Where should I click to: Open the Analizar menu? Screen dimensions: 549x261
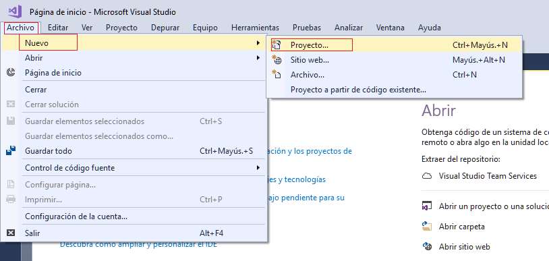pyautogui.click(x=349, y=28)
